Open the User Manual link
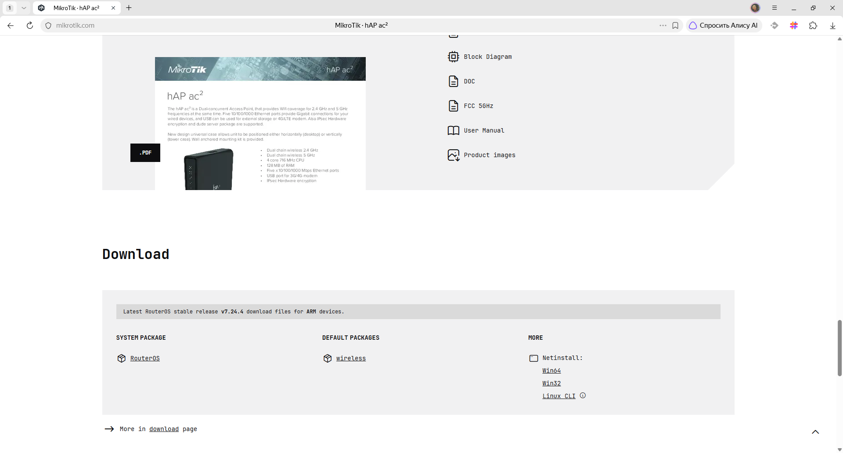Screen dimensions: 843x453 pyautogui.click(x=484, y=130)
